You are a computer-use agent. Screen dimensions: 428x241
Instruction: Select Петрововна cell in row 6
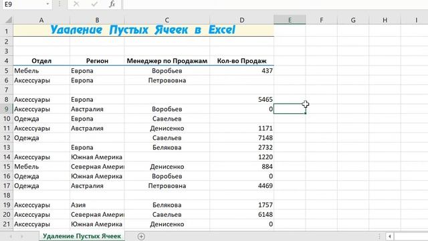tap(167, 80)
